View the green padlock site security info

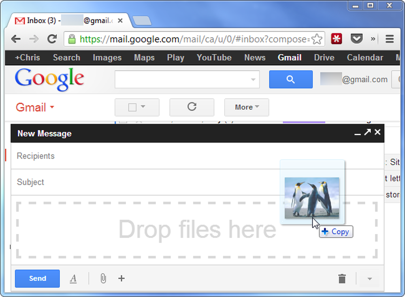tap(72, 39)
